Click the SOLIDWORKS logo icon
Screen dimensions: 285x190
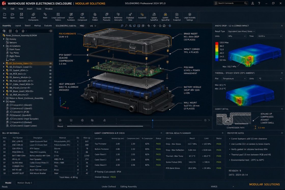[4, 4]
